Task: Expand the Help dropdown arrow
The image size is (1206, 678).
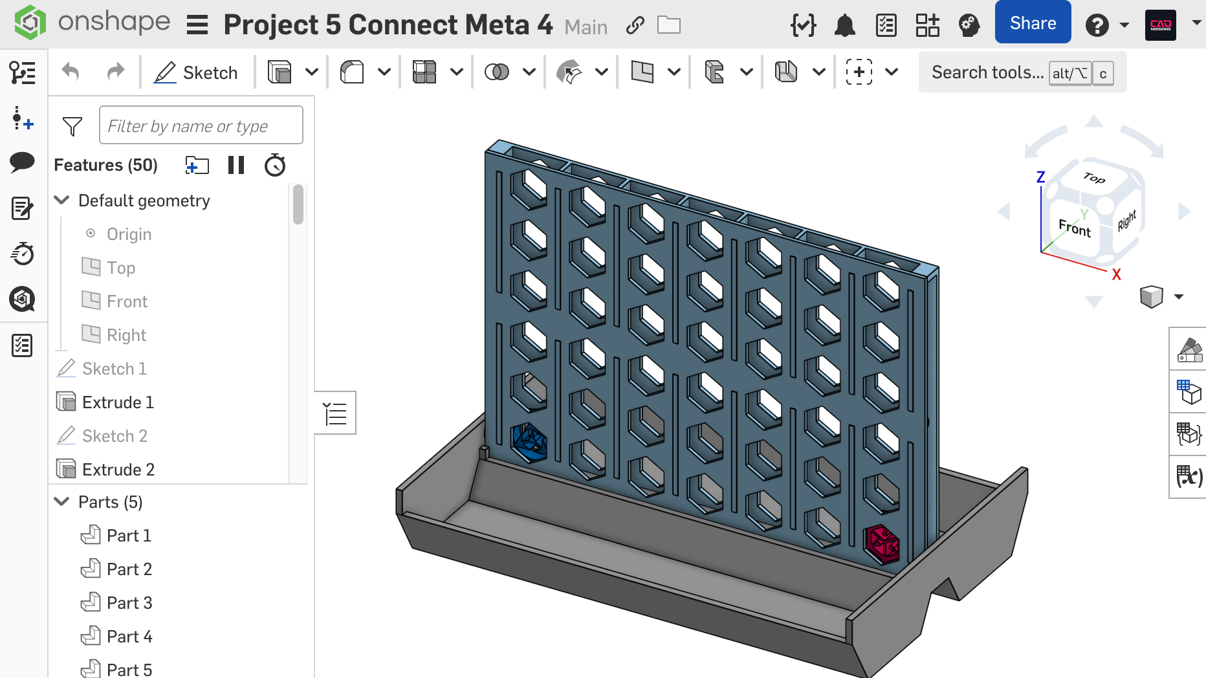Action: click(1124, 25)
